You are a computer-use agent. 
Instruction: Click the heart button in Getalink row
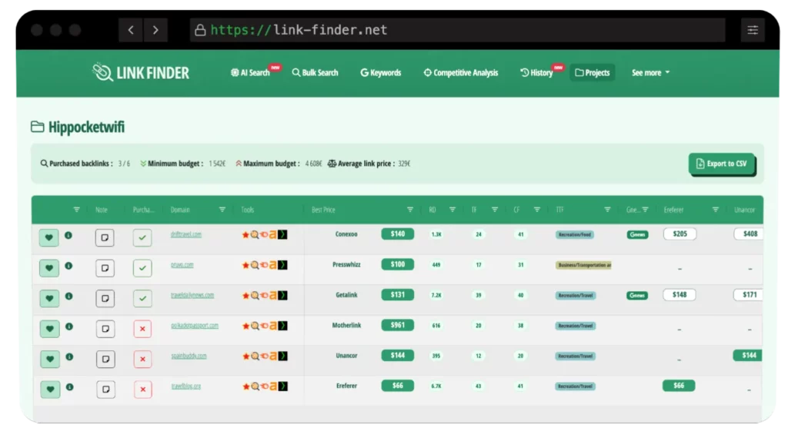click(49, 298)
